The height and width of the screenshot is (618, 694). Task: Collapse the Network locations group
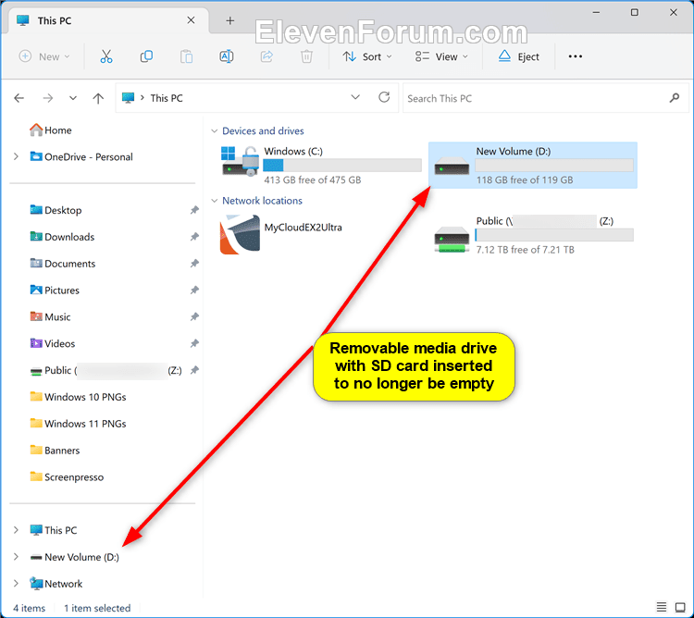215,201
